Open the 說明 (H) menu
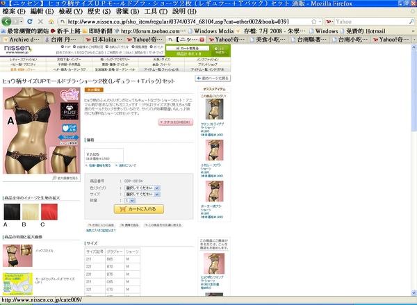Screen dimensions: 417x305 click(x=184, y=12)
